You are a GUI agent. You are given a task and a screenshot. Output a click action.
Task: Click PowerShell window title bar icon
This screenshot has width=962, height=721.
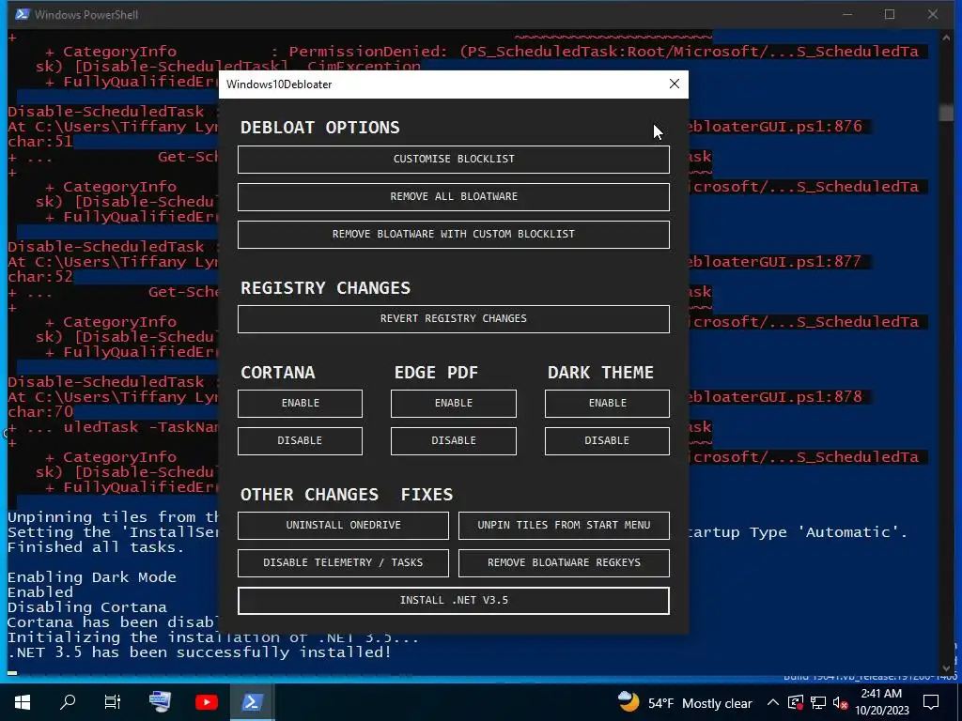pyautogui.click(x=23, y=14)
